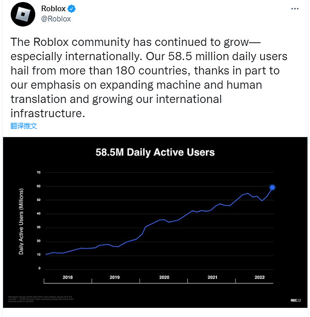Screen dimensions: 310x317
Task: Select the 2018 year label
Action: (67, 277)
